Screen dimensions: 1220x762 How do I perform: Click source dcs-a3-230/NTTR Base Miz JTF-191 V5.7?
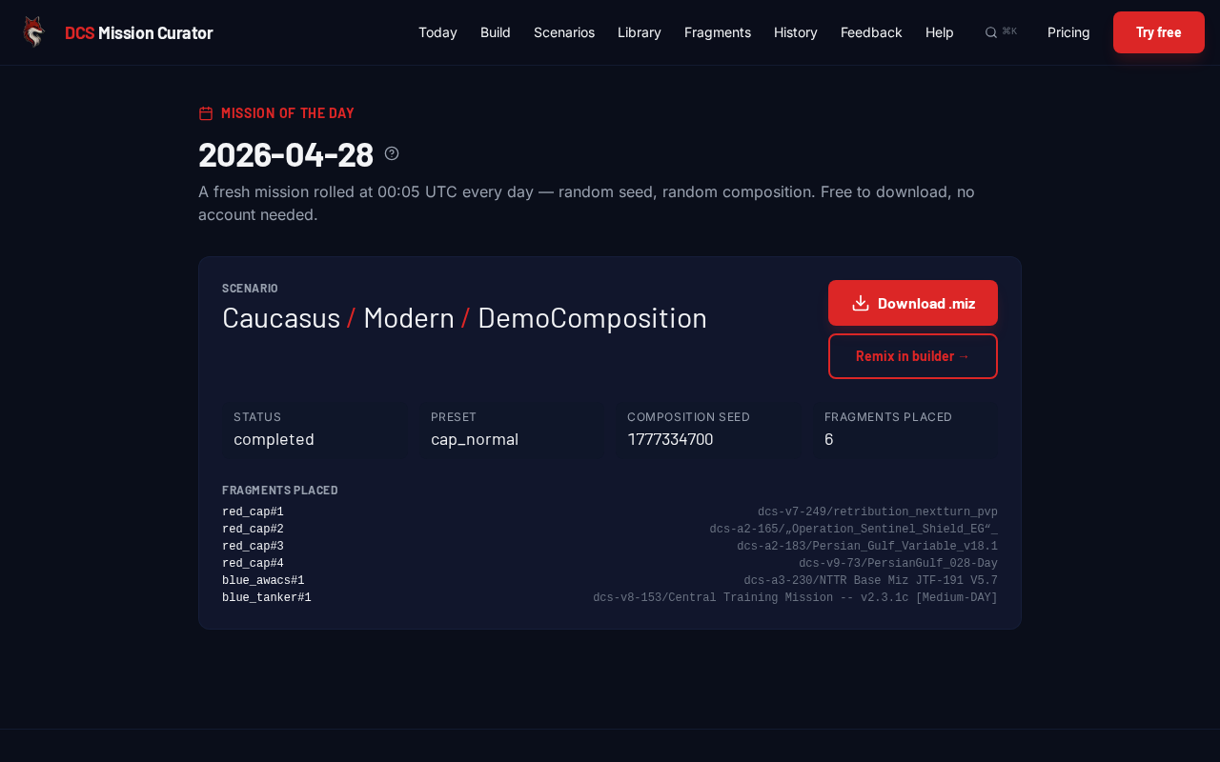click(871, 581)
